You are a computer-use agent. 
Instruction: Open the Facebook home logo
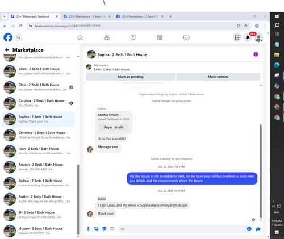click(x=8, y=37)
